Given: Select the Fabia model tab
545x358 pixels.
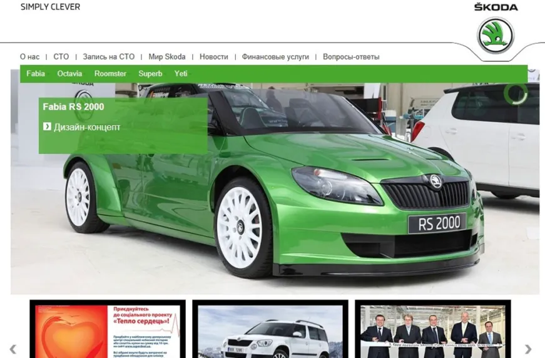Looking at the screenshot, I should pos(36,74).
